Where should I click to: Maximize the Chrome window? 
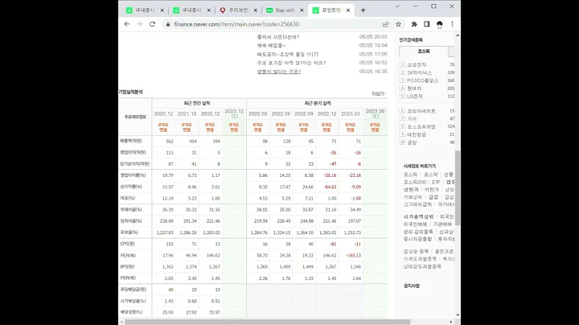(433, 6)
